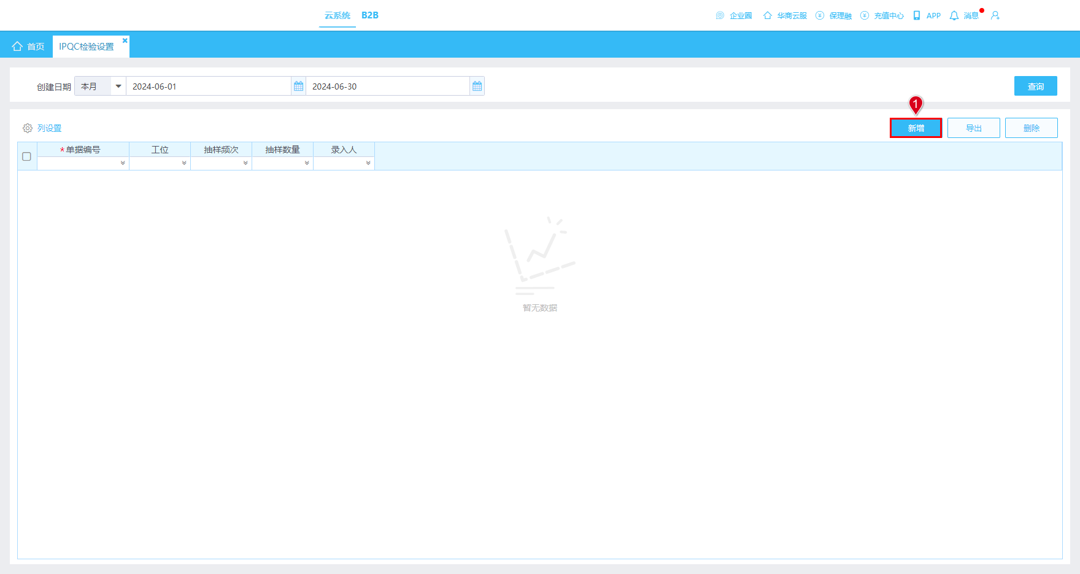Click the 列设置 gear icon
This screenshot has height=574, width=1080.
pos(28,128)
